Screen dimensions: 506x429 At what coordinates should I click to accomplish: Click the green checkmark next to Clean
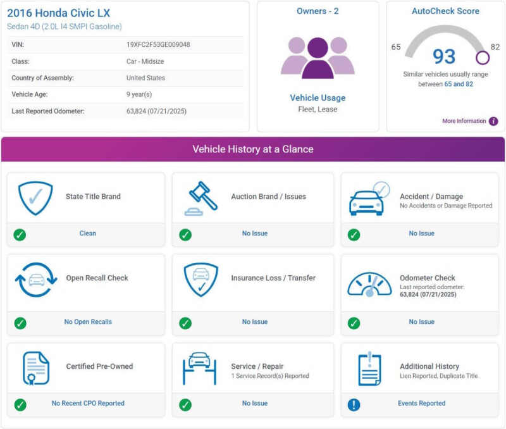[x=20, y=234]
